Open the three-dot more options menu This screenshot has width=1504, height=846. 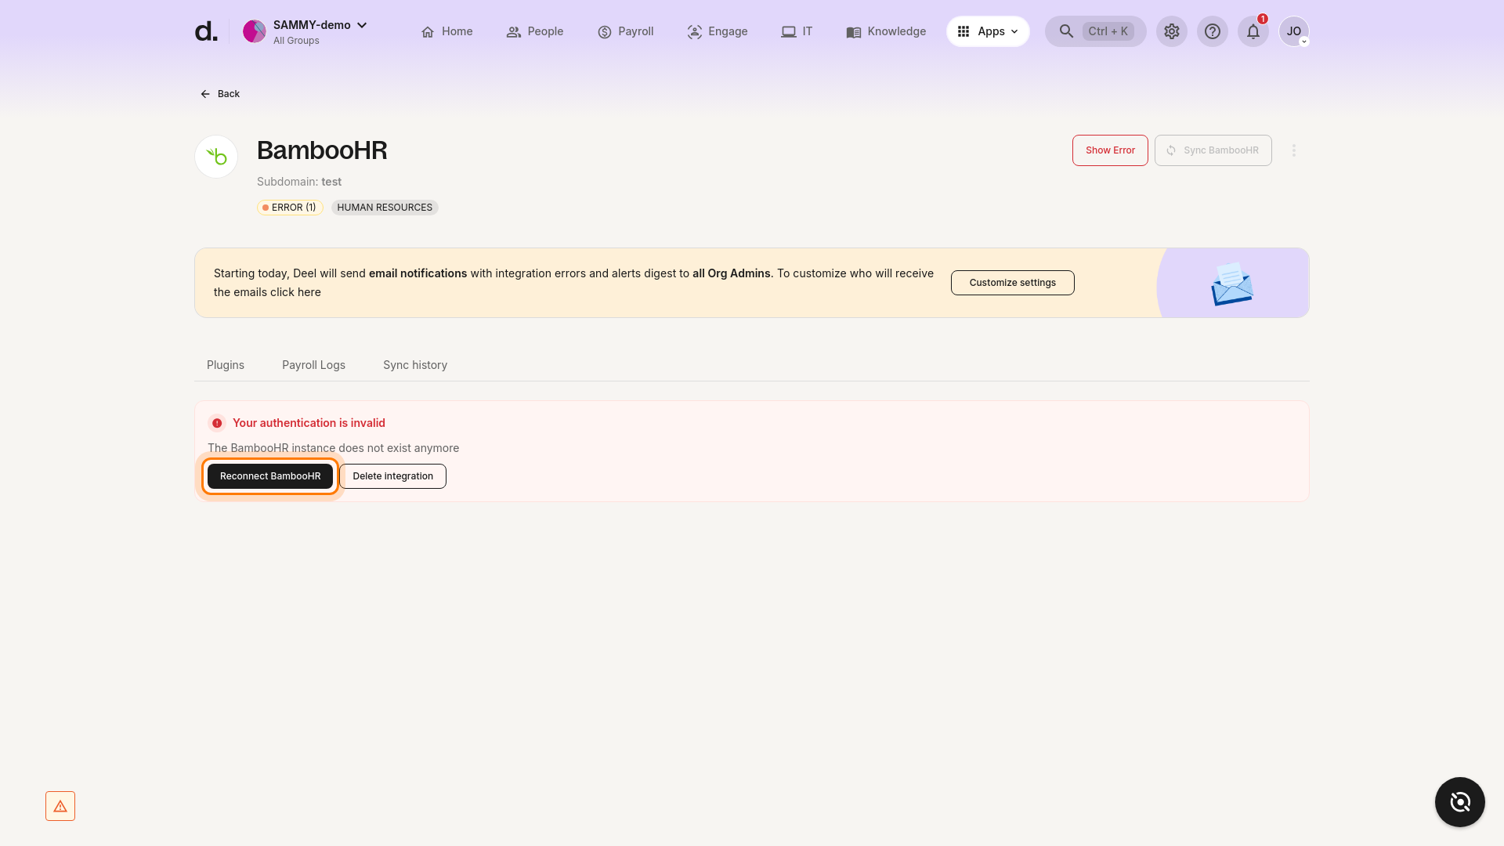pyautogui.click(x=1294, y=150)
